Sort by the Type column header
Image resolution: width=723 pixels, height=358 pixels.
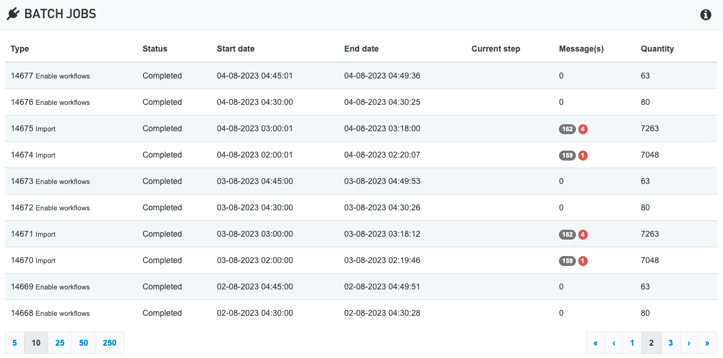(20, 49)
